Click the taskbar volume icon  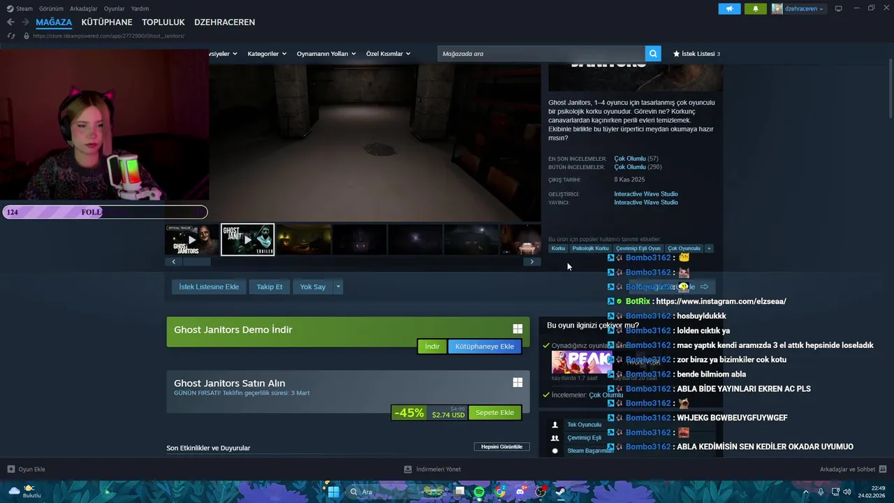(x=847, y=492)
